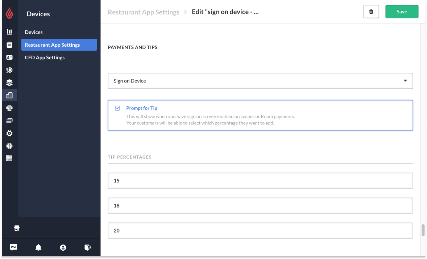The width and height of the screenshot is (427, 259).
Task: Click the green Save button
Action: (x=402, y=12)
